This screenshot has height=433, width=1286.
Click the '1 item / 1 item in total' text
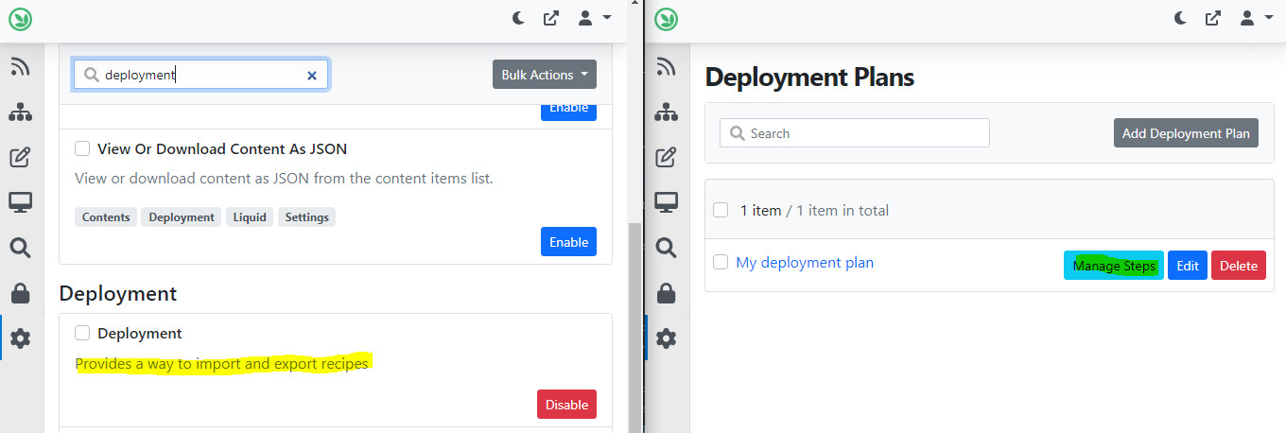point(814,210)
